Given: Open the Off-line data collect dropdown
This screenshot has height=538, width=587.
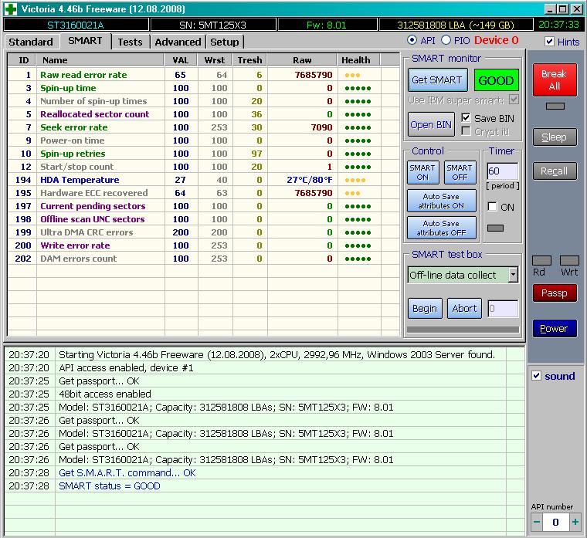Looking at the screenshot, I should [514, 275].
